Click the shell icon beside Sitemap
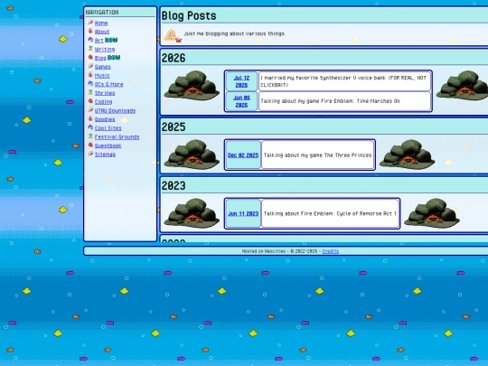Screen dimensions: 488x366 (x=90, y=154)
